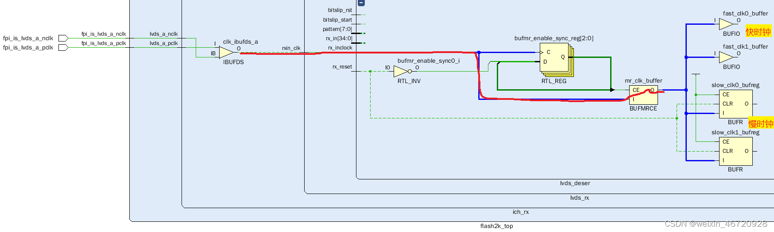Select the IB pin on IBUFDS
774x232 pixels.
[x=213, y=53]
